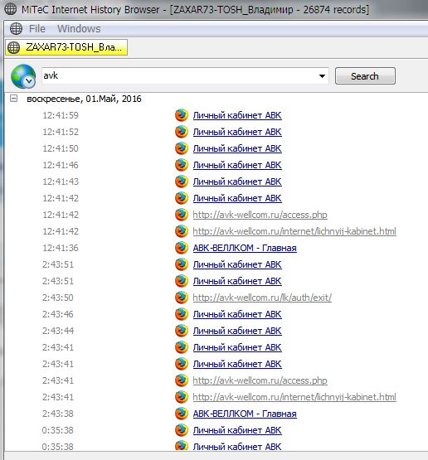Click the title bar application globe icon
This screenshot has width=428, height=460.
(10, 9)
